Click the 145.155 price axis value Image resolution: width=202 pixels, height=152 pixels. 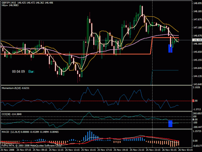point(197,60)
